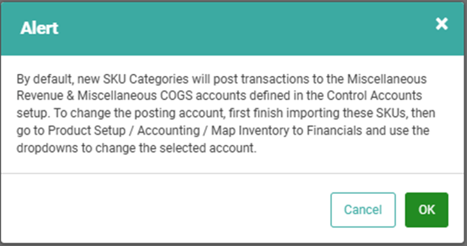Click 'Miscellaneous' ending the first message line
467x246 pixels.
point(387,79)
